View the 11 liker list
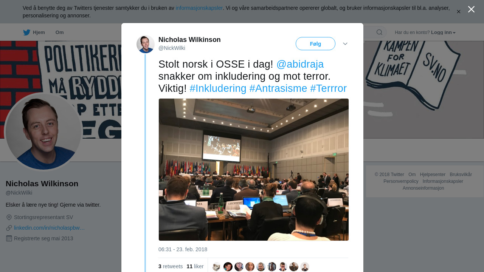Viewport: 484px width, 272px height. [195, 266]
